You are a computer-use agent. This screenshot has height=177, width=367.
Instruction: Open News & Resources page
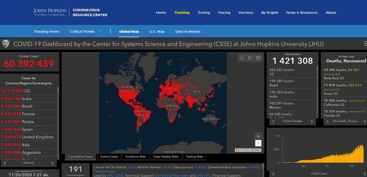[302, 12]
